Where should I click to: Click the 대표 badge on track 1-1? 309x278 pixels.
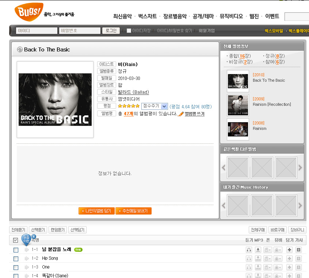[78, 250]
